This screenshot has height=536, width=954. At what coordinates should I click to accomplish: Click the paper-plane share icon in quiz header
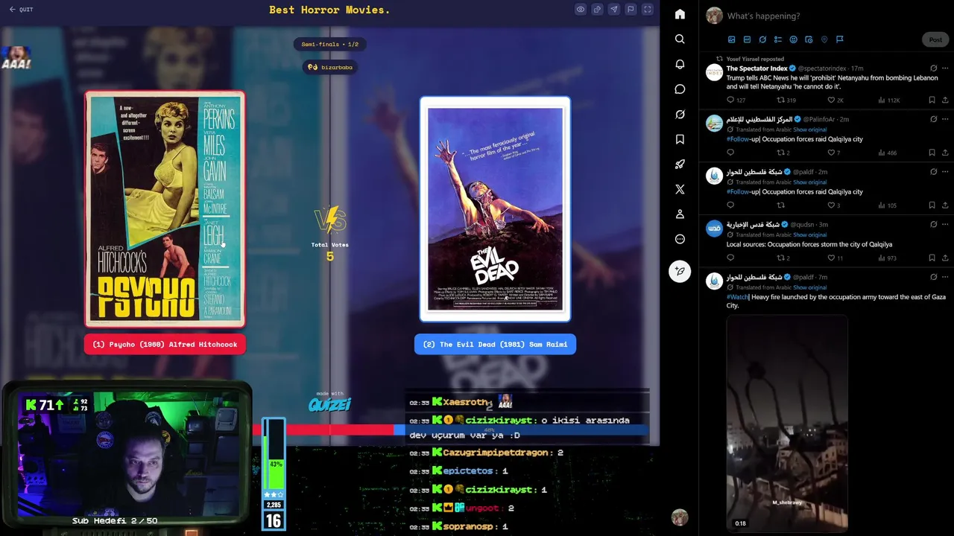pyautogui.click(x=613, y=10)
